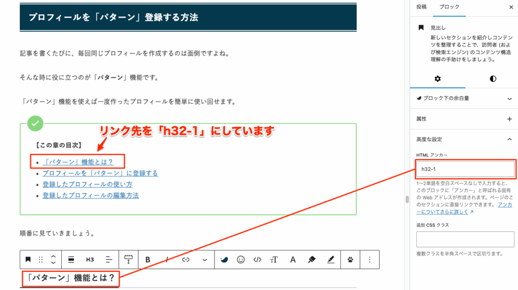Click the paragraph 「パターン」機能を使えば一度作った
The height and width of the screenshot is (290, 518).
pyautogui.click(x=129, y=102)
